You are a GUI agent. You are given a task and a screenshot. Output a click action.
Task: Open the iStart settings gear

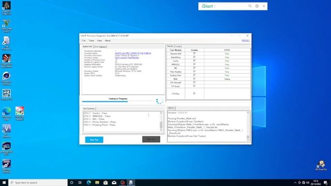click(x=257, y=6)
